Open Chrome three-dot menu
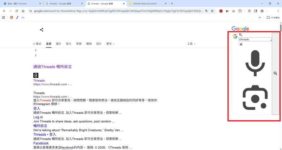The width and height of the screenshot is (282, 150). pyautogui.click(x=278, y=11)
